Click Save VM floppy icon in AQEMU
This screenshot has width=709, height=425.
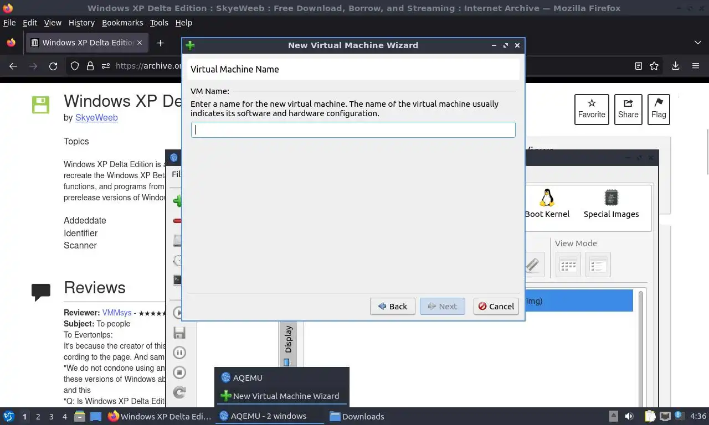179,333
